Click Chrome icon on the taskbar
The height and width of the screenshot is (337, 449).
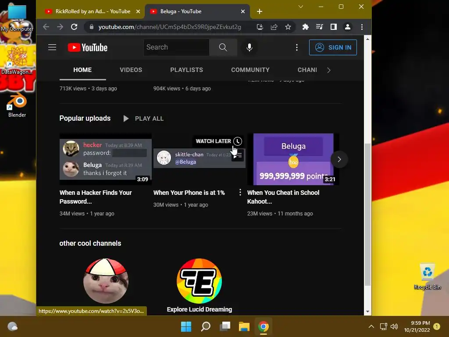(264, 326)
